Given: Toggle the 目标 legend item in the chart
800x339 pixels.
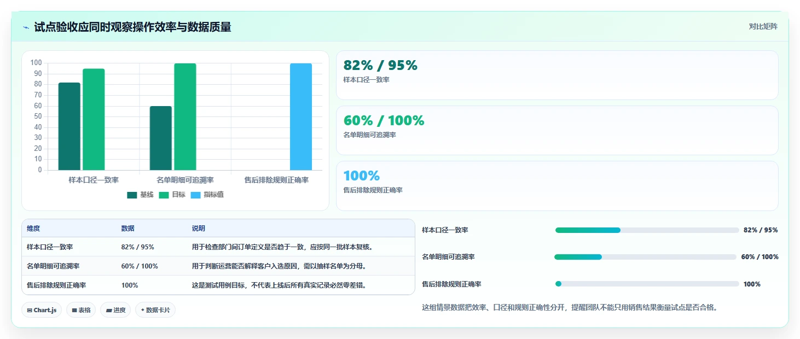Looking at the screenshot, I should [172, 195].
